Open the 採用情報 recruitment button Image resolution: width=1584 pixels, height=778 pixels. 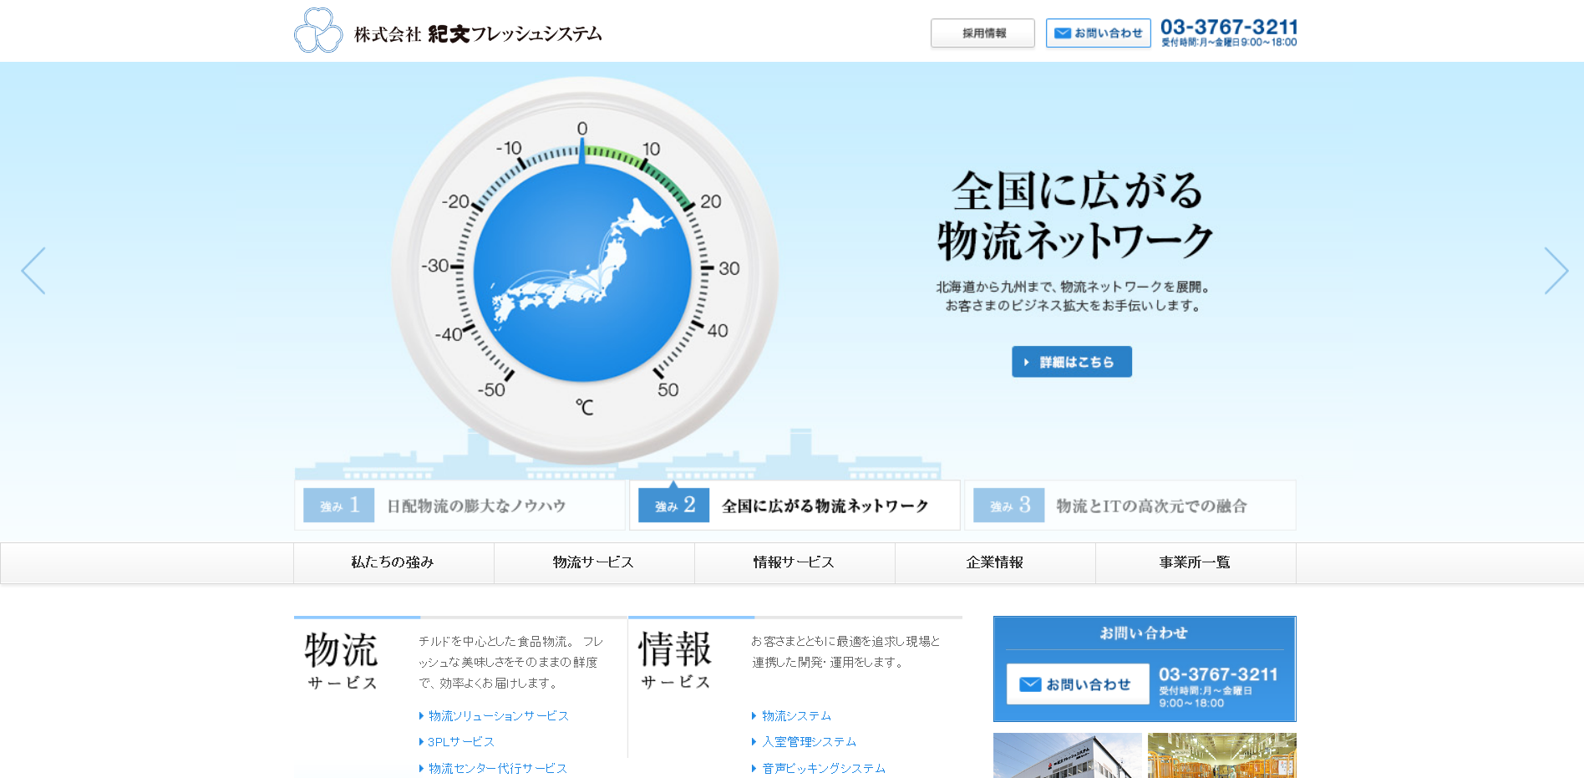click(982, 33)
